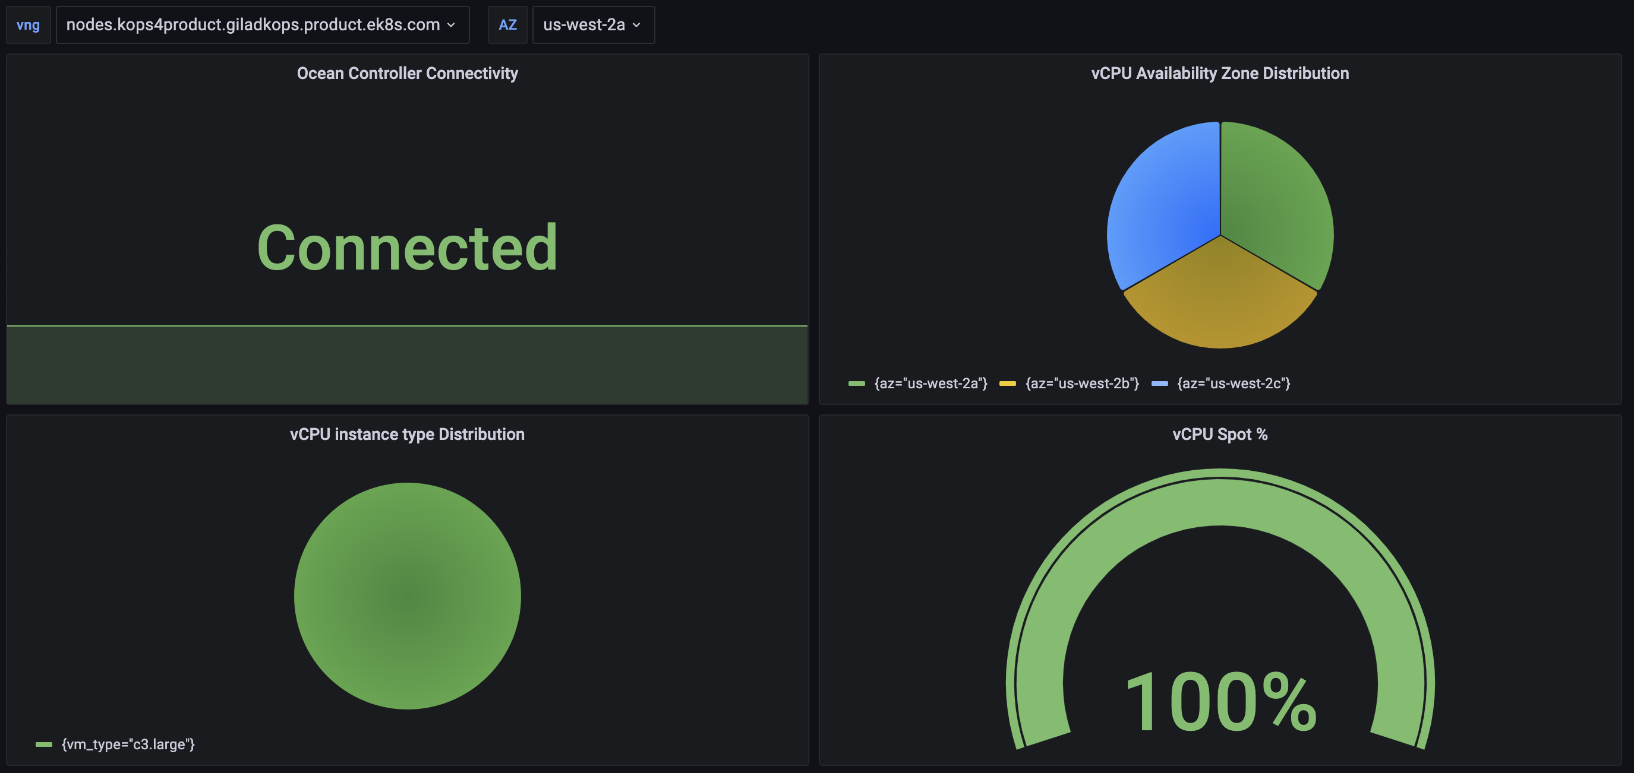The width and height of the screenshot is (1634, 773).
Task: Open vCPU instance type Distribution title menu
Action: click(x=407, y=435)
